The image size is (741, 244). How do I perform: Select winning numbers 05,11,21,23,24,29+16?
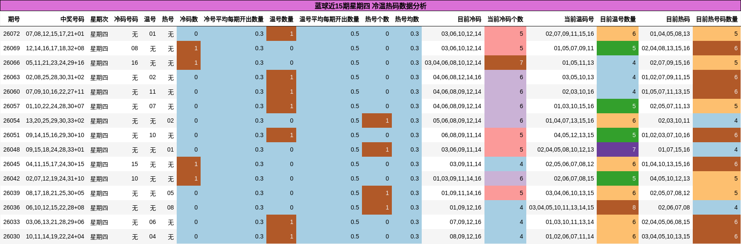[55, 63]
